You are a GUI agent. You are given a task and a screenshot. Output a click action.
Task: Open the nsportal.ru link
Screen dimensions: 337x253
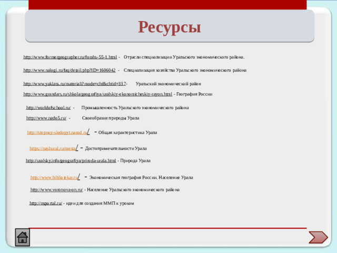tap(46, 203)
